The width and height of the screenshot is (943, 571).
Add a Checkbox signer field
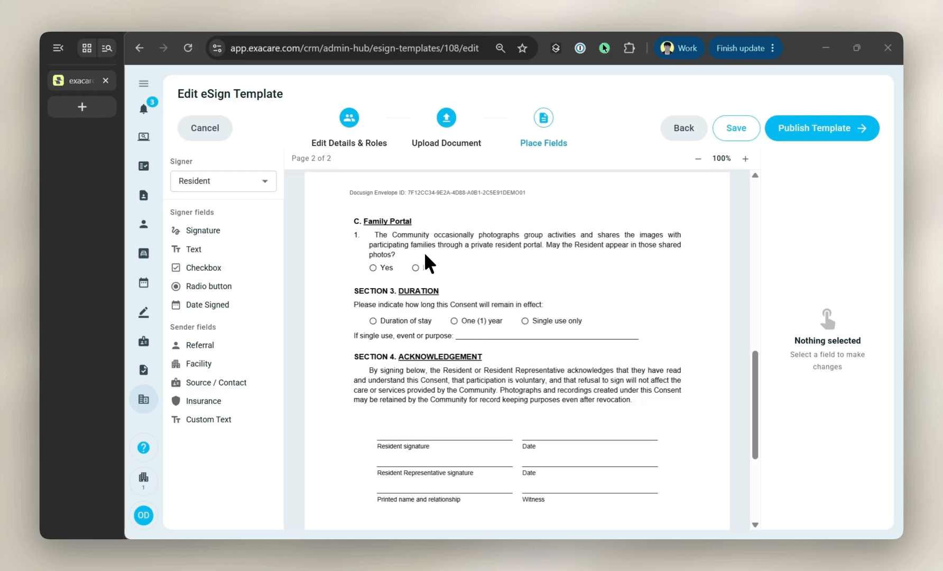pyautogui.click(x=196, y=268)
